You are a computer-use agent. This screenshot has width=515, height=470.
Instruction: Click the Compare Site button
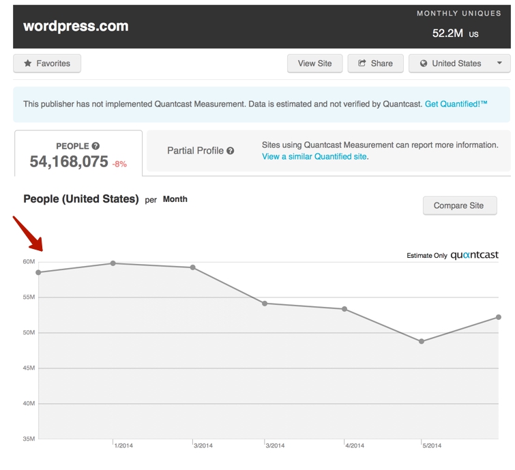[460, 205]
